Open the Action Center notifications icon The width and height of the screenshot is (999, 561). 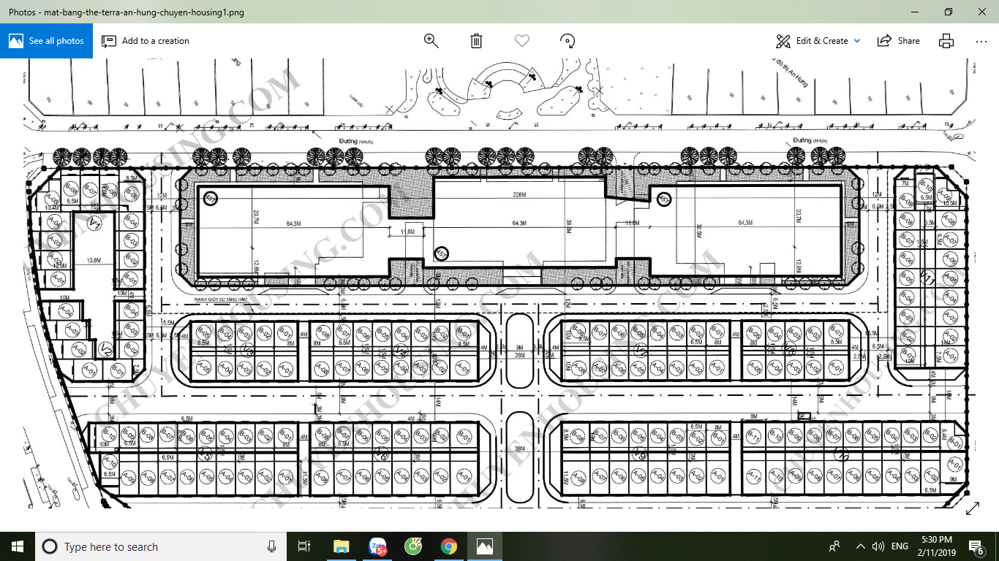(x=976, y=546)
